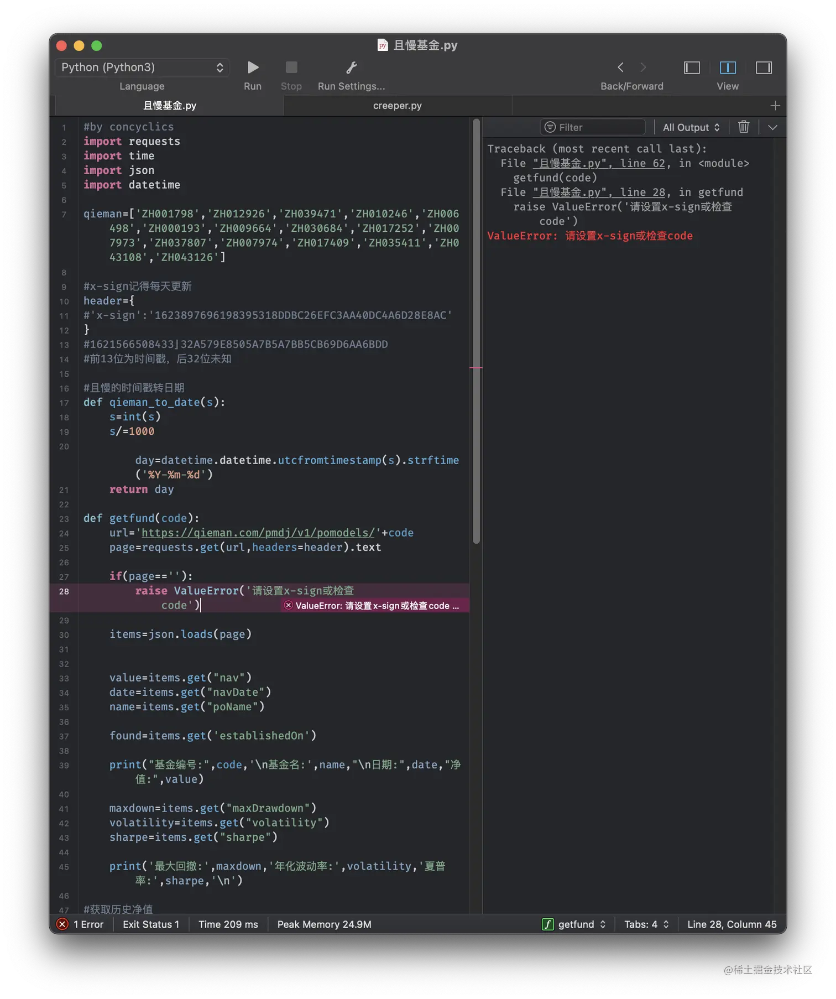The height and width of the screenshot is (999, 836).
Task: Click 'import requests' on line 2
Action: pos(132,141)
